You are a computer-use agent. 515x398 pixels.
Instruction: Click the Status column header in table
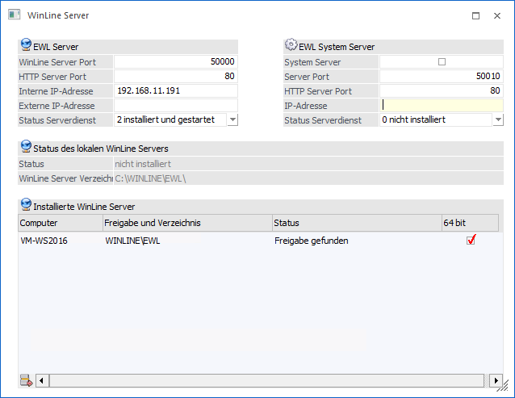pyautogui.click(x=355, y=222)
